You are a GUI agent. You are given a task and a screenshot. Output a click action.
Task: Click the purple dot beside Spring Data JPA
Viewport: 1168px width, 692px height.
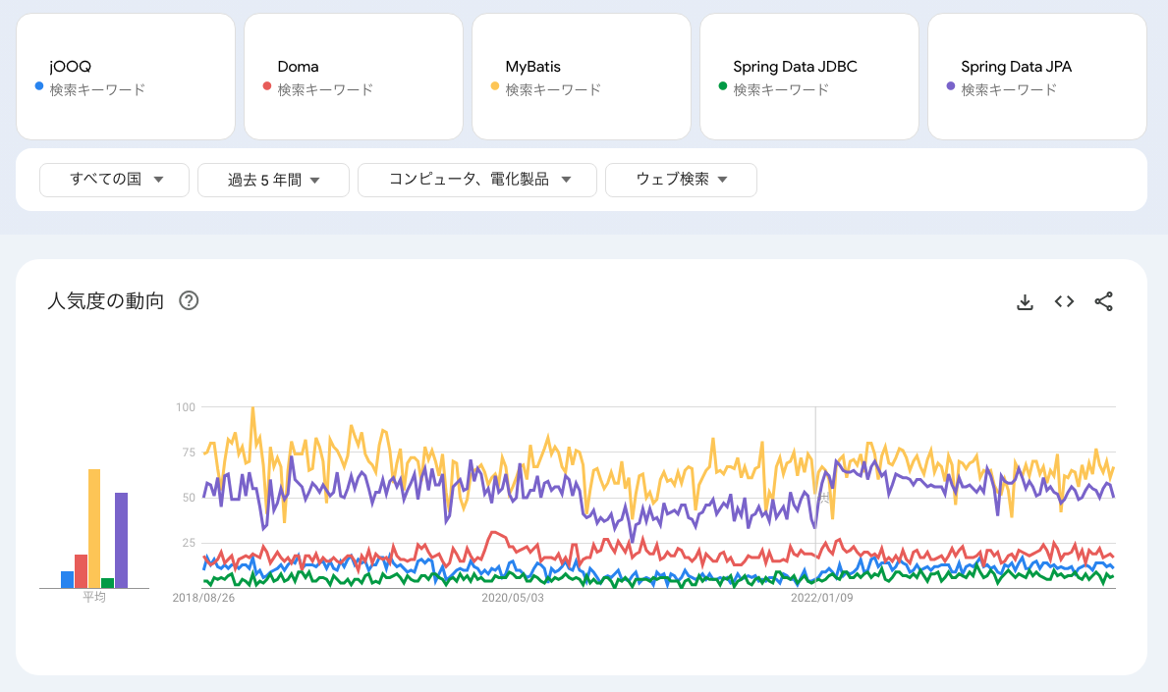point(949,86)
